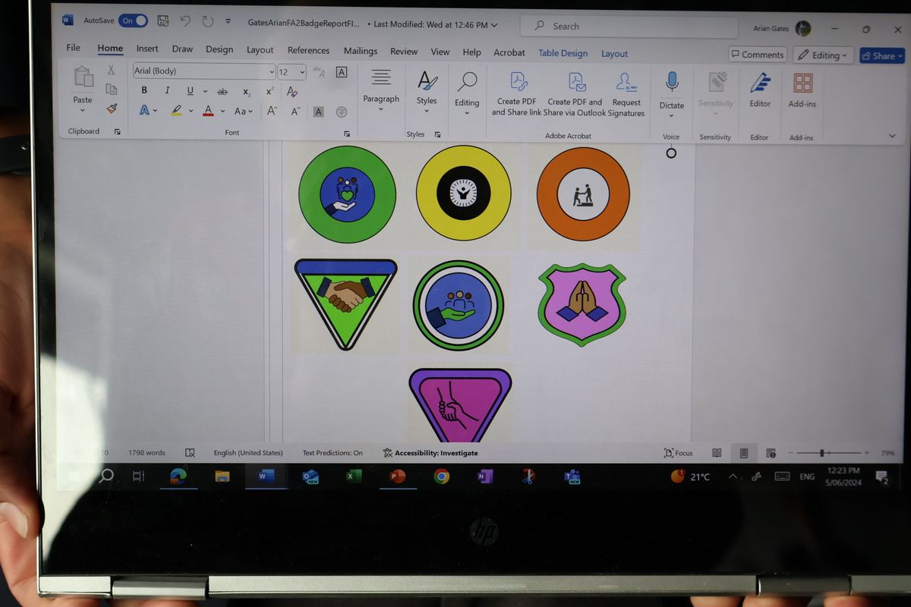
Task: Open the Add-ins gallery
Action: coord(802,89)
